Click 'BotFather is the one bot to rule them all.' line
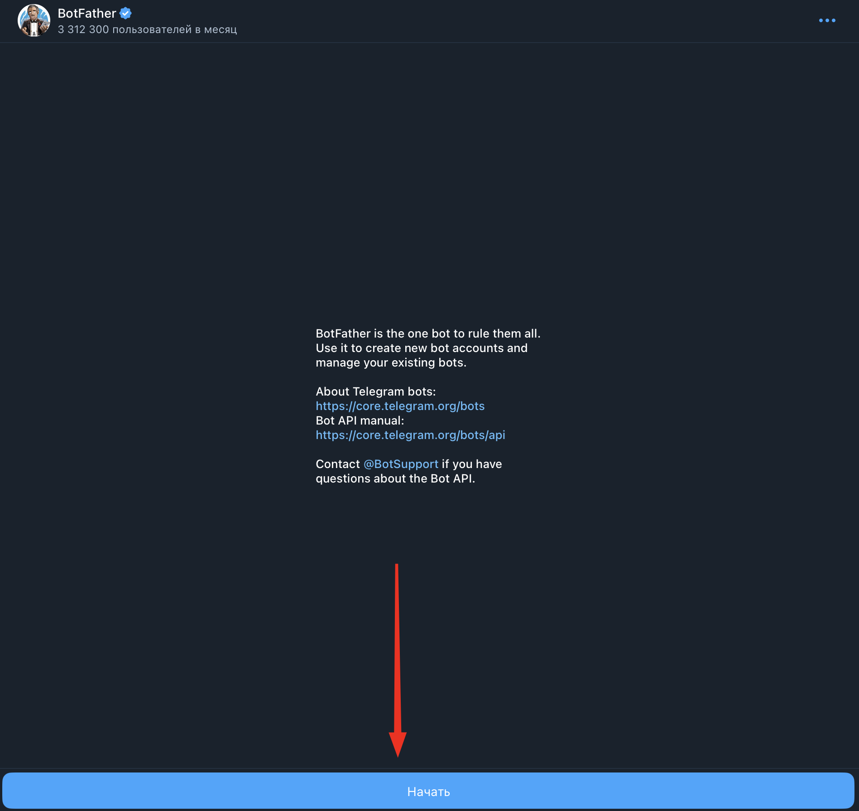 (x=428, y=333)
